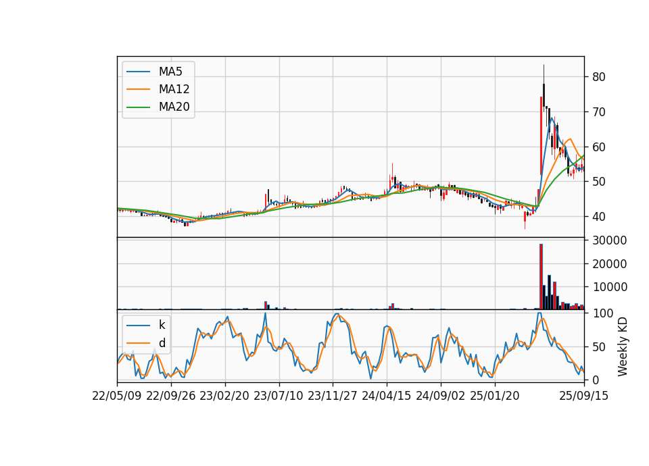Click the tallest red candlestick reaching 74
Viewport: 649px width, 466px height.
[541, 136]
